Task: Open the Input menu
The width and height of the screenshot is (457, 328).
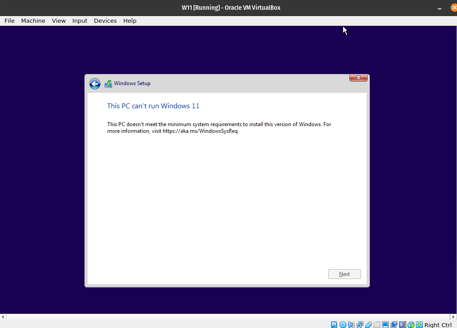Action: [x=80, y=20]
